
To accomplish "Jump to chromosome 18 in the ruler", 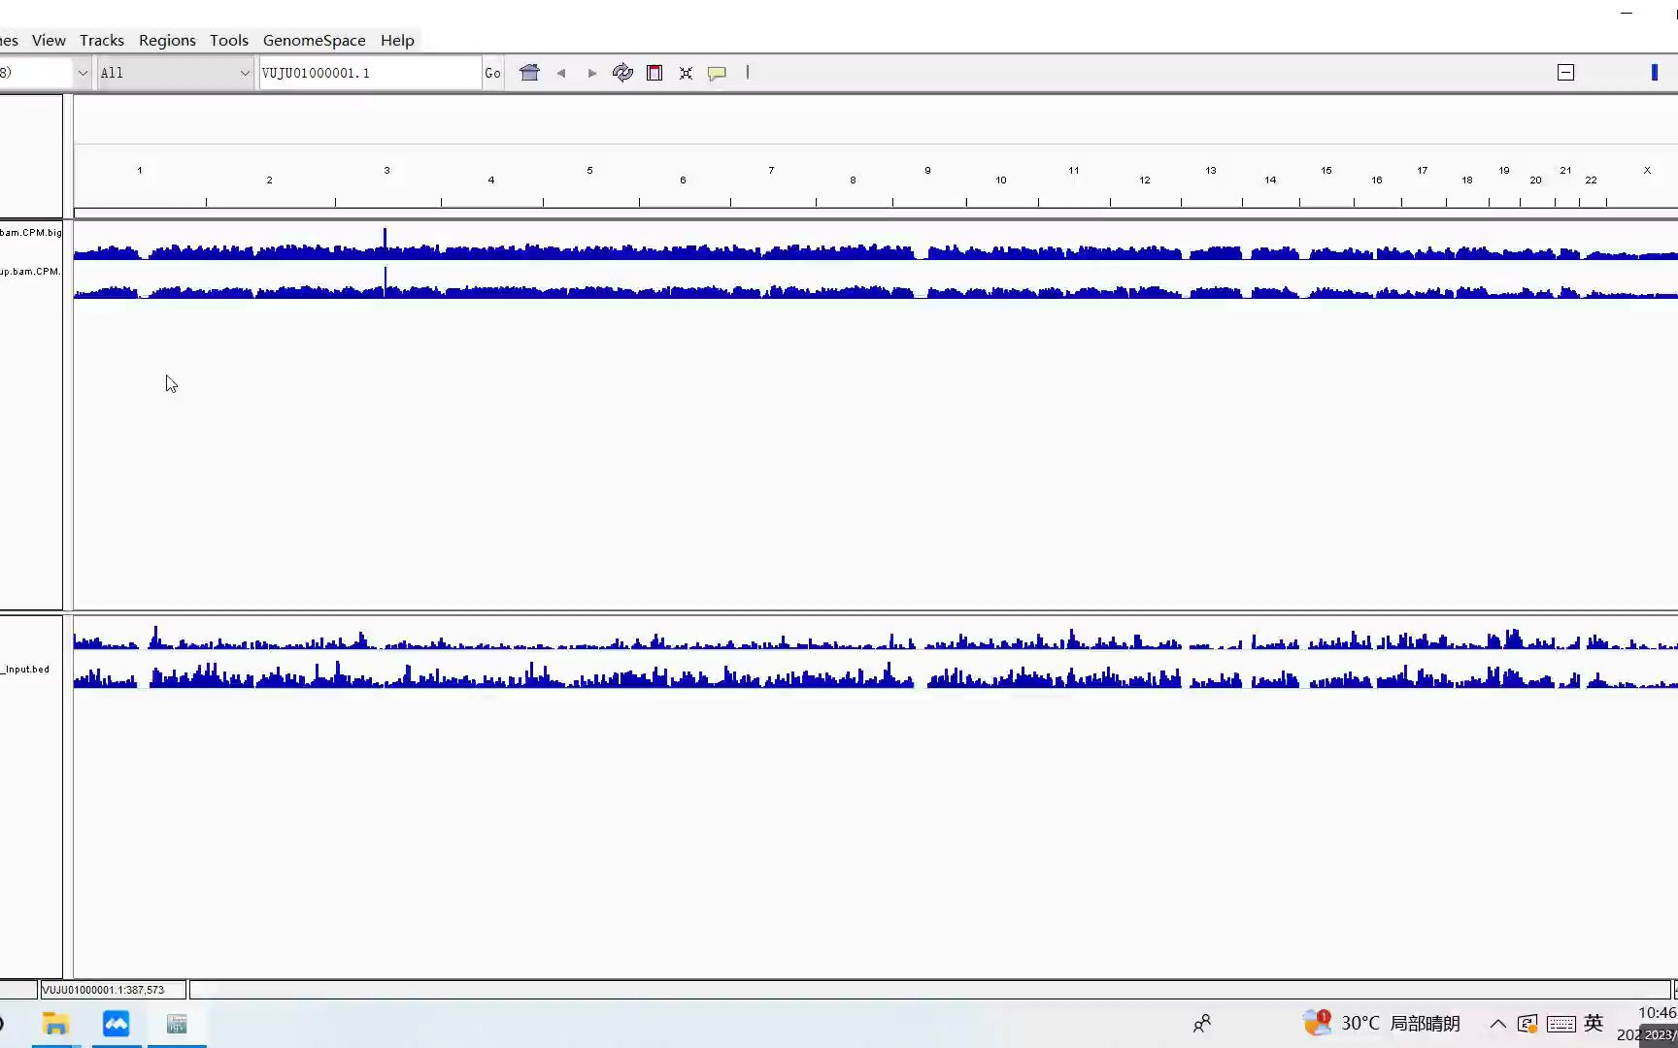I will (x=1467, y=180).
